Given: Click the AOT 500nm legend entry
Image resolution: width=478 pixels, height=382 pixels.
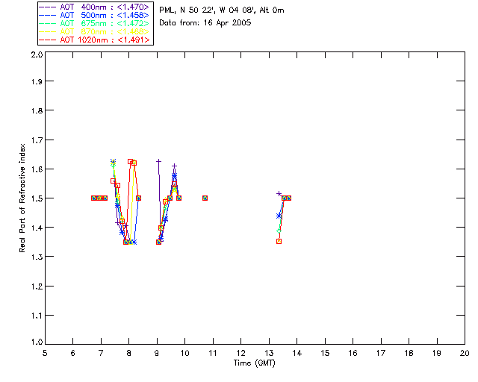Looking at the screenshot, I should (94, 15).
